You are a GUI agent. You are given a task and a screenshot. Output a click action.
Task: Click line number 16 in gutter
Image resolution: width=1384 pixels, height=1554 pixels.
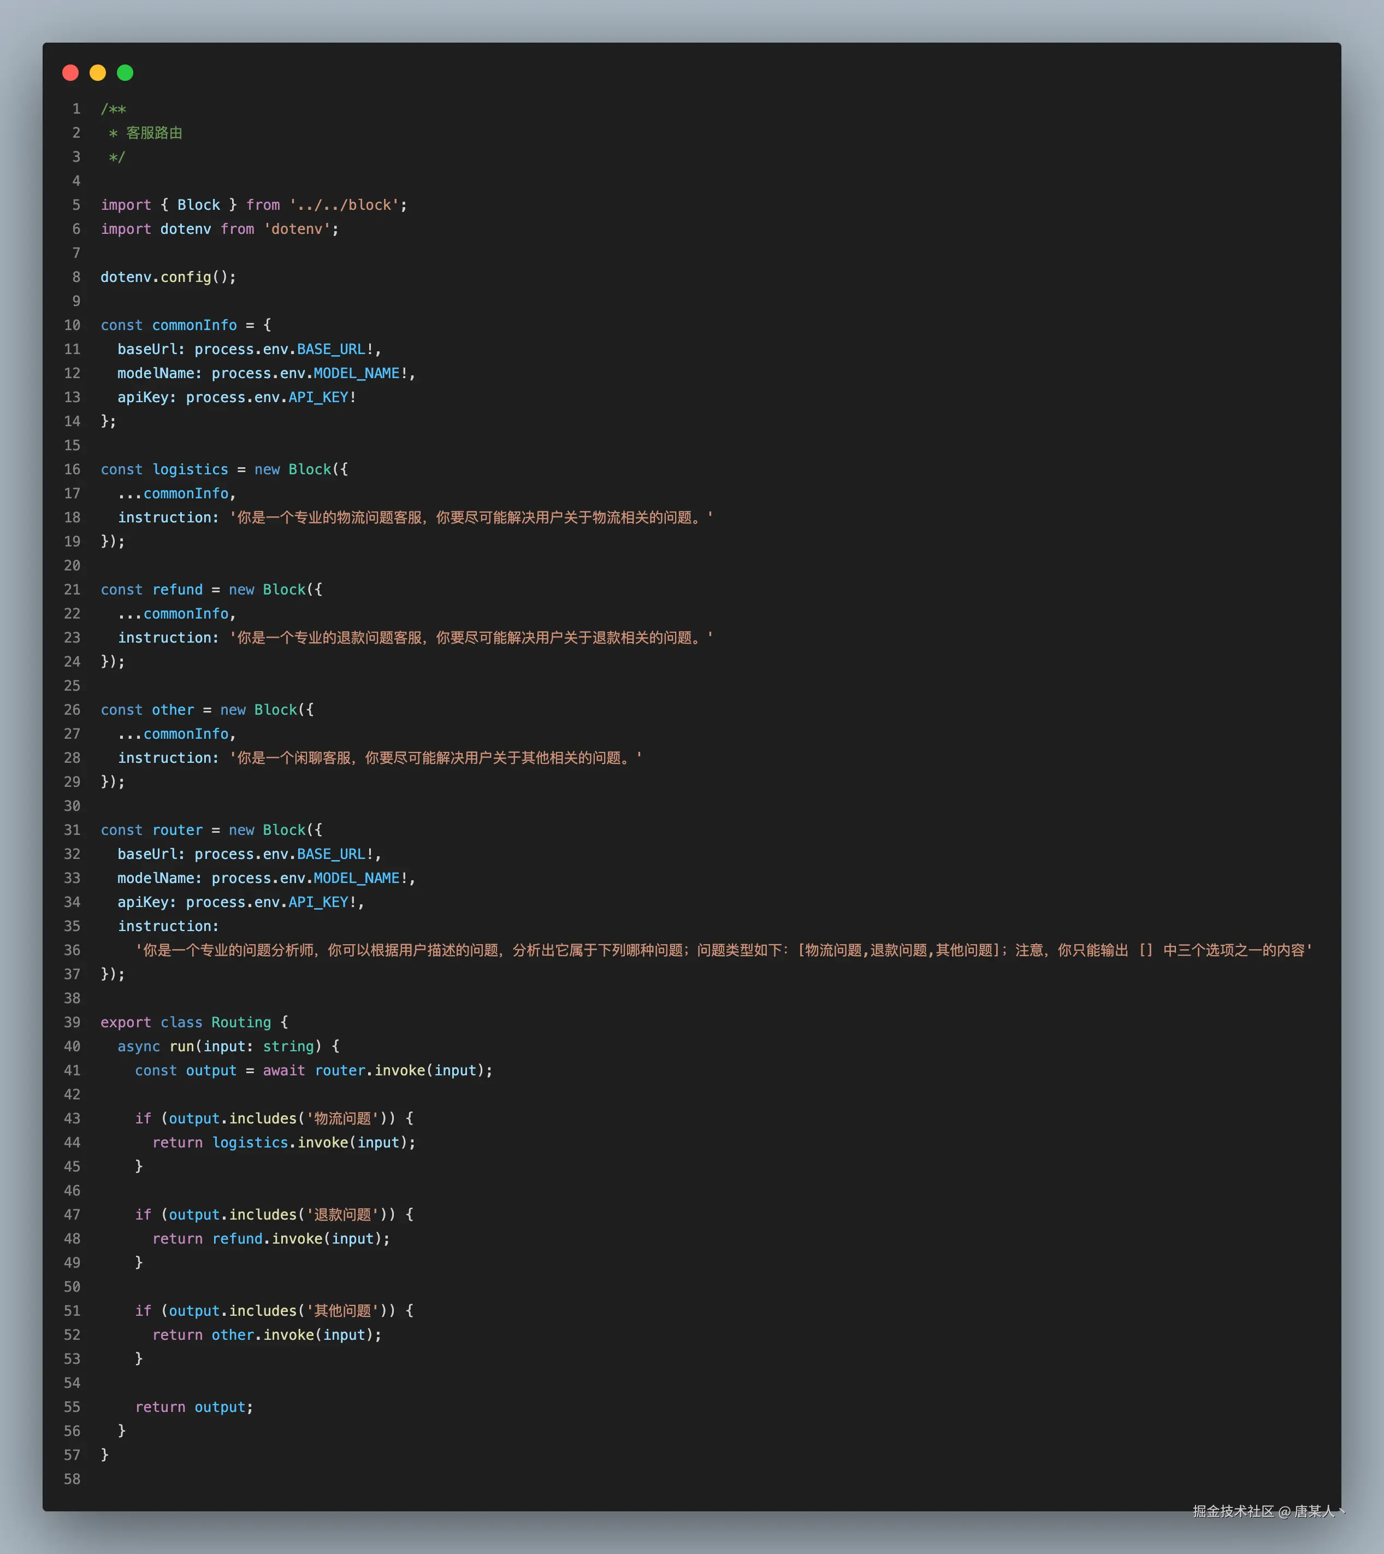click(72, 469)
